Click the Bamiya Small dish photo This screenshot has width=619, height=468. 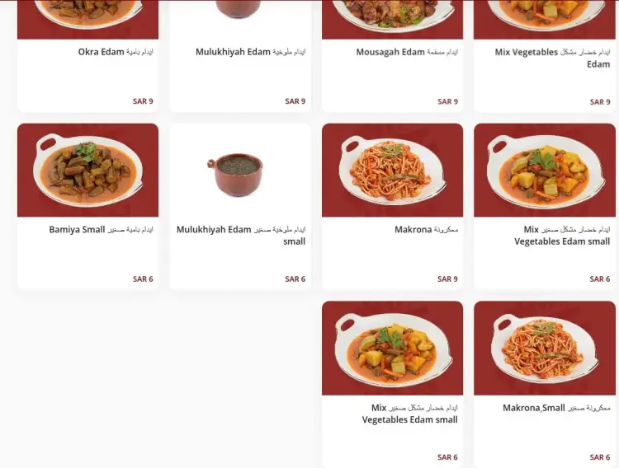[x=87, y=170]
